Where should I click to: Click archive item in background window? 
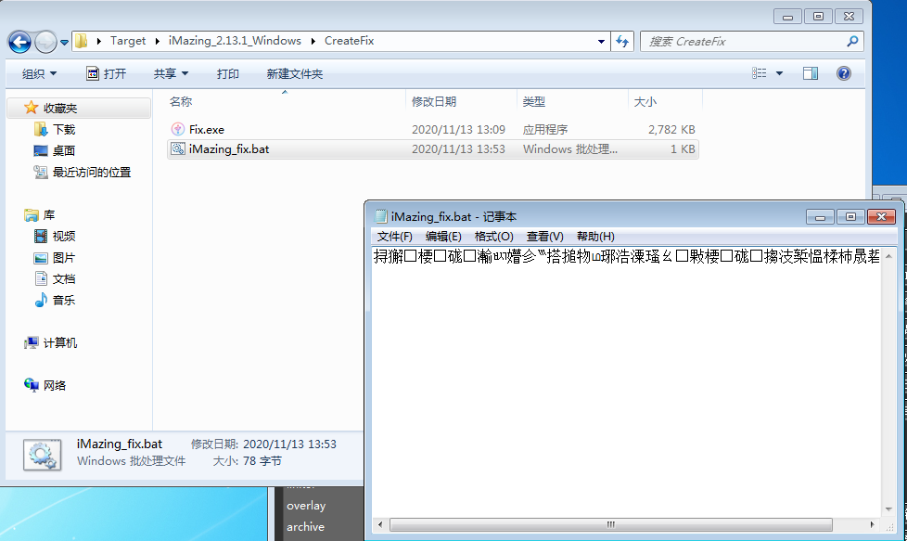click(x=305, y=526)
